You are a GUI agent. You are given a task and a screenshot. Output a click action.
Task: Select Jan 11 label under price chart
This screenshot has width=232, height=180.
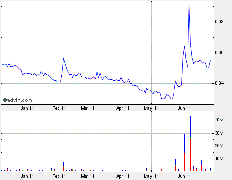[x=27, y=108]
